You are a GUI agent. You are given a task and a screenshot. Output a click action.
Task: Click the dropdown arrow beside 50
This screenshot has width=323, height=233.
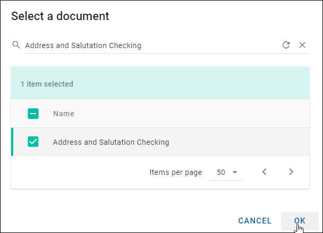(235, 172)
